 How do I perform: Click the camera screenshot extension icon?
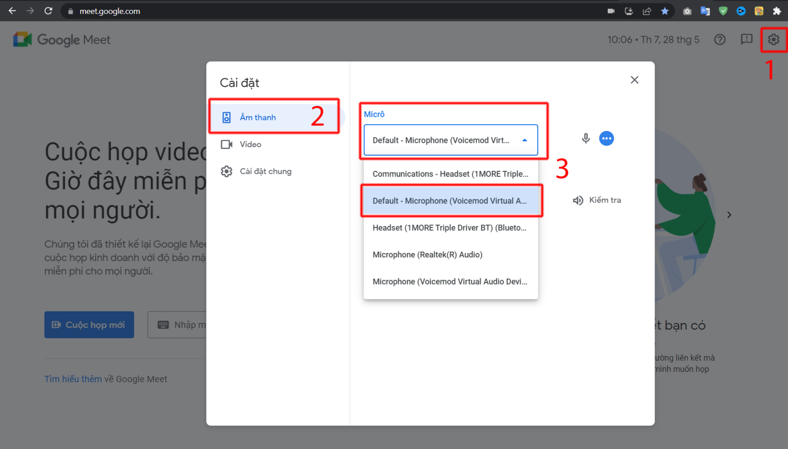point(687,10)
